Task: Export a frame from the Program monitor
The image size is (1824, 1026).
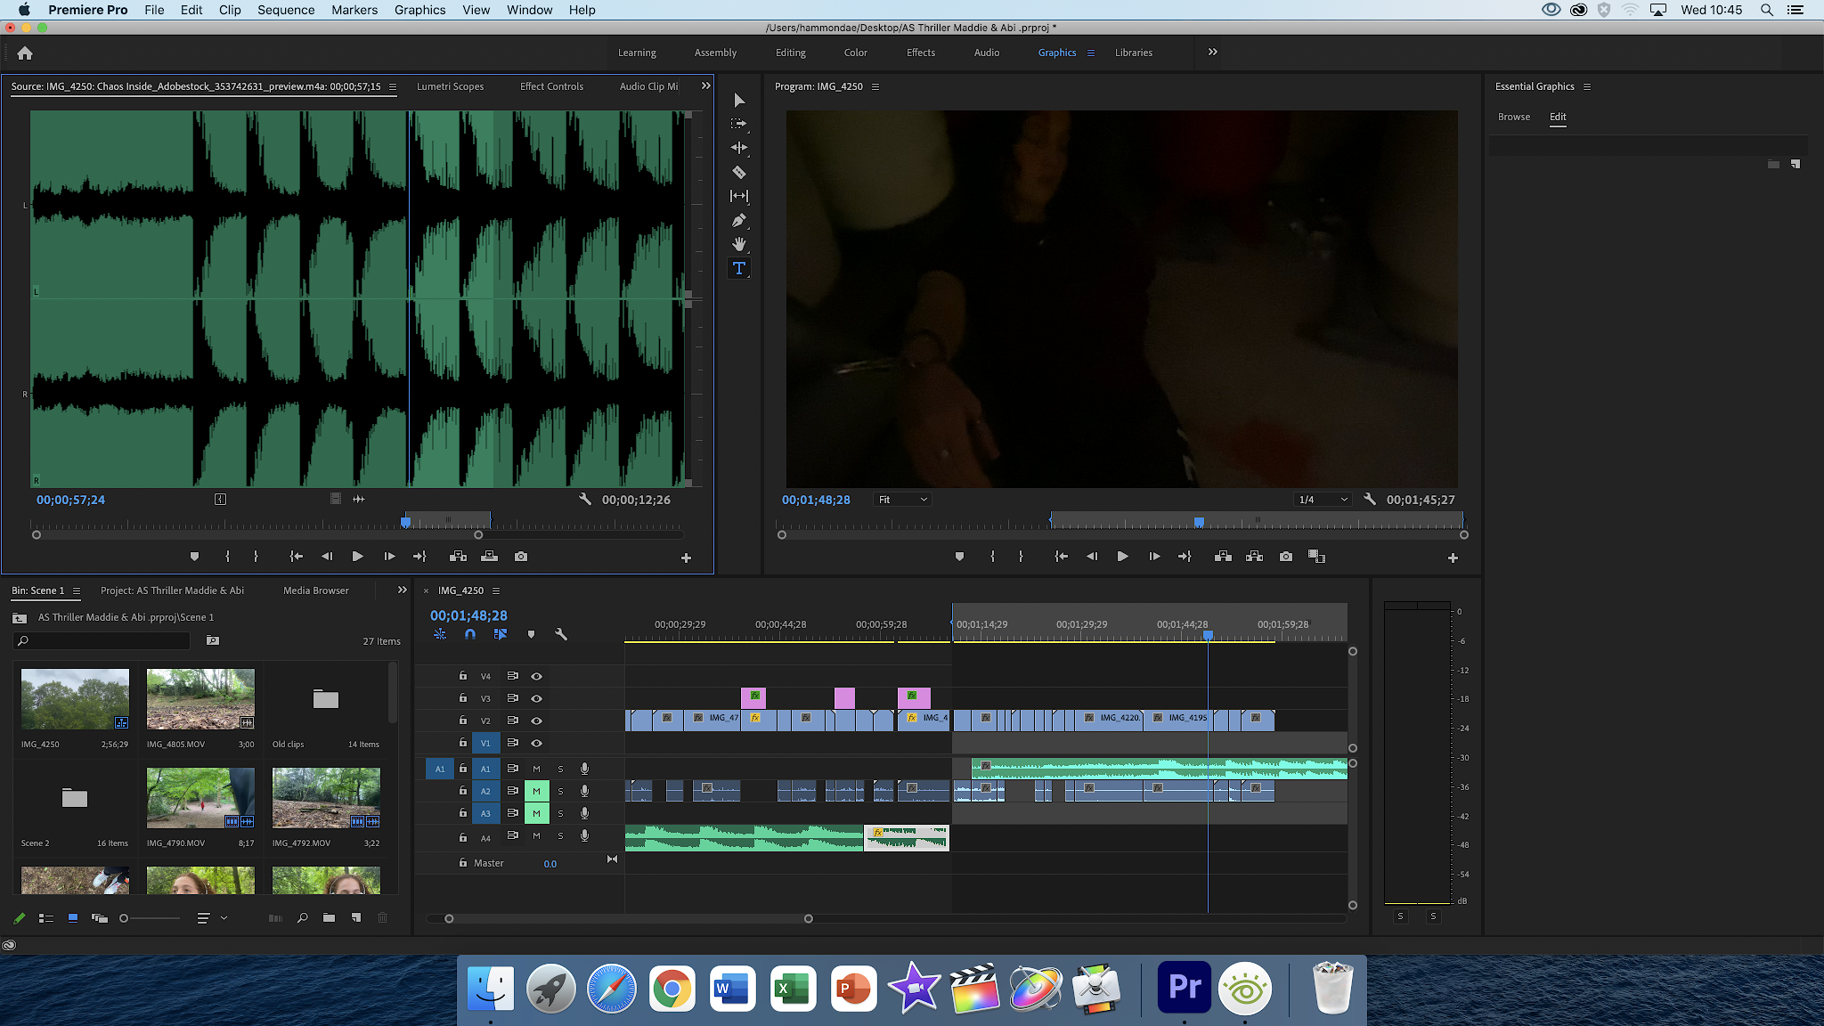Action: pyautogui.click(x=1285, y=556)
